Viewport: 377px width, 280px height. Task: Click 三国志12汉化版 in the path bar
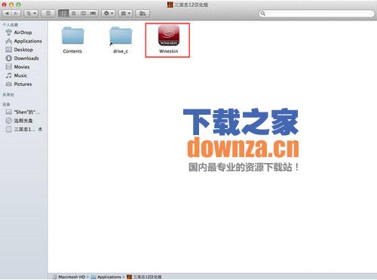coord(144,277)
